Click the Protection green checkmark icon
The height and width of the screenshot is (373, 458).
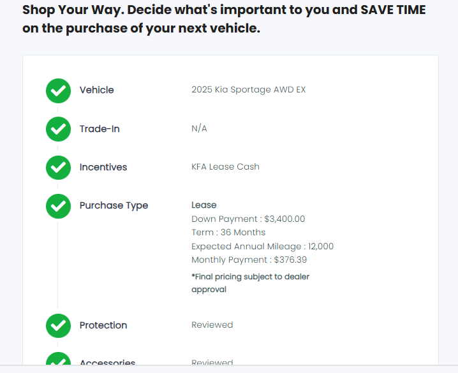(58, 326)
